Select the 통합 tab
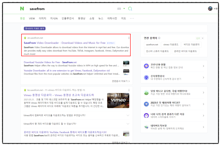Screen dimensions: 221x146 [22, 18]
